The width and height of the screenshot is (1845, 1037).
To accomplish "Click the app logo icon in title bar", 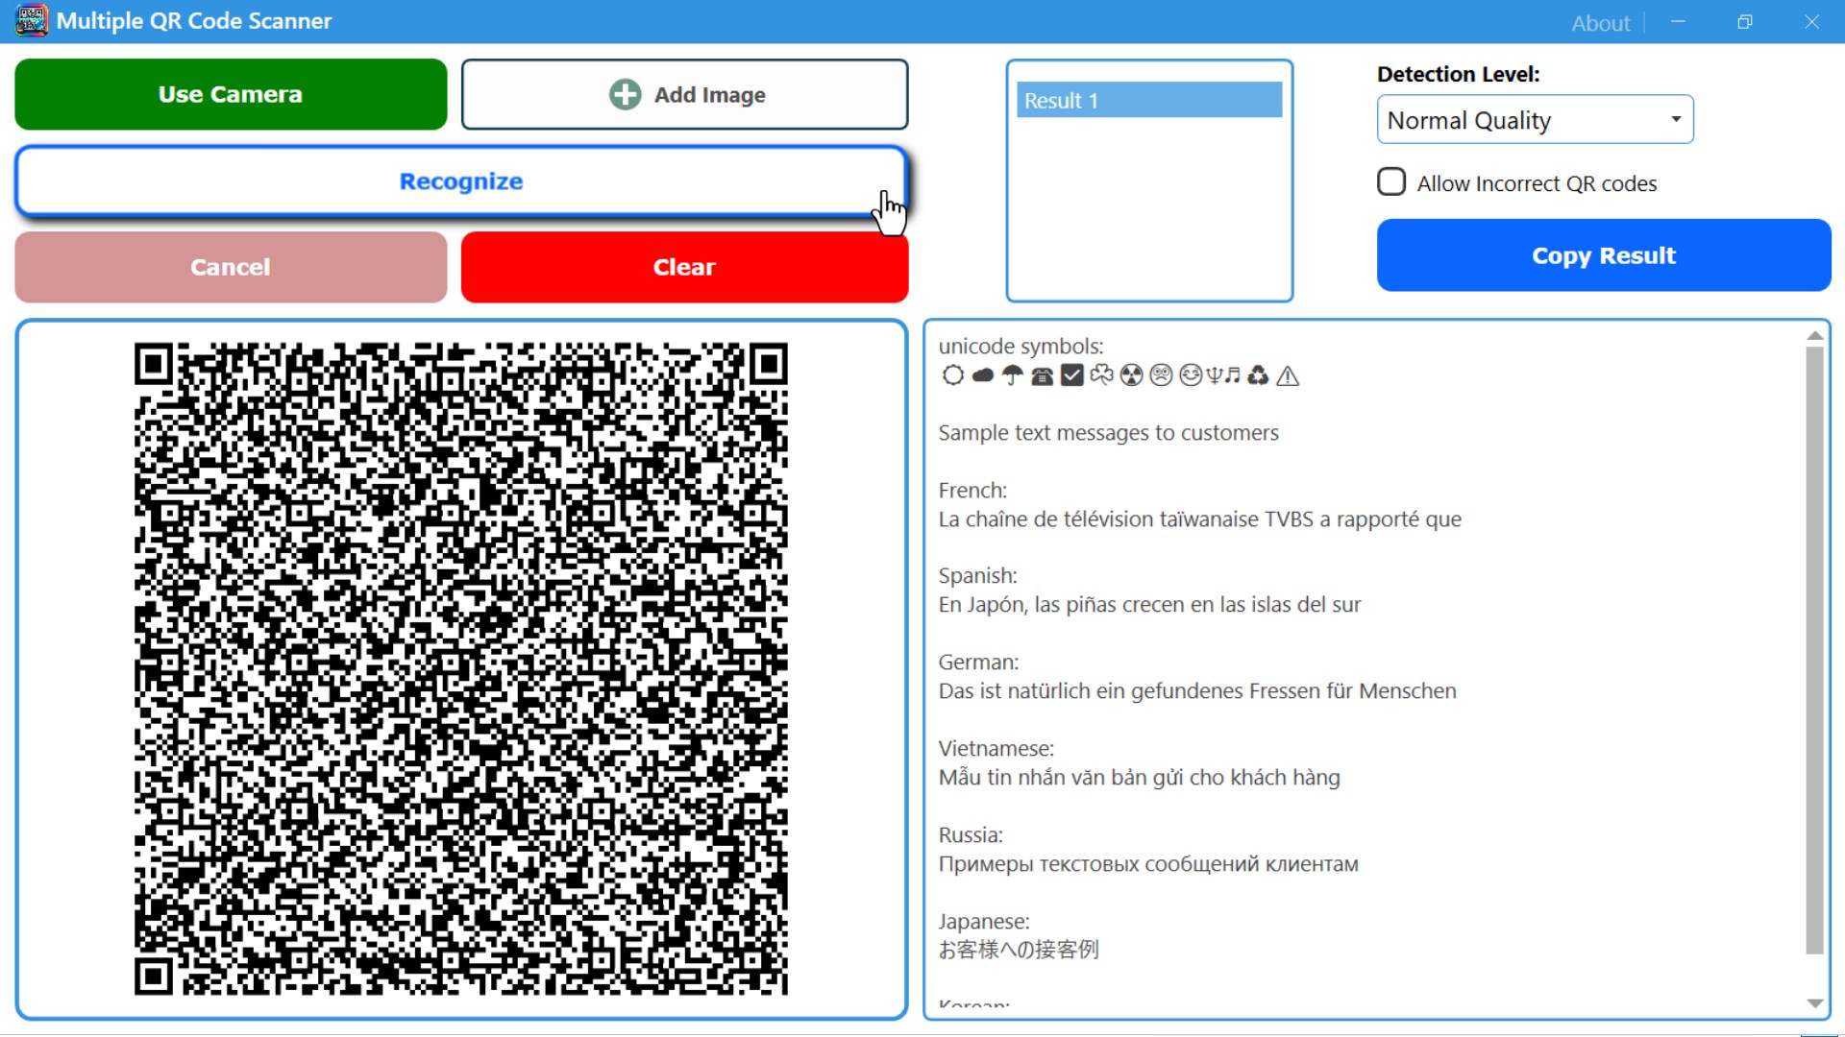I will (x=31, y=20).
